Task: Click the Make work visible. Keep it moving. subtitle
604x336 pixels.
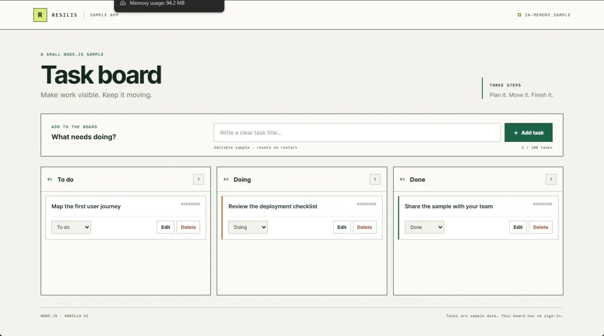Action: tap(96, 95)
